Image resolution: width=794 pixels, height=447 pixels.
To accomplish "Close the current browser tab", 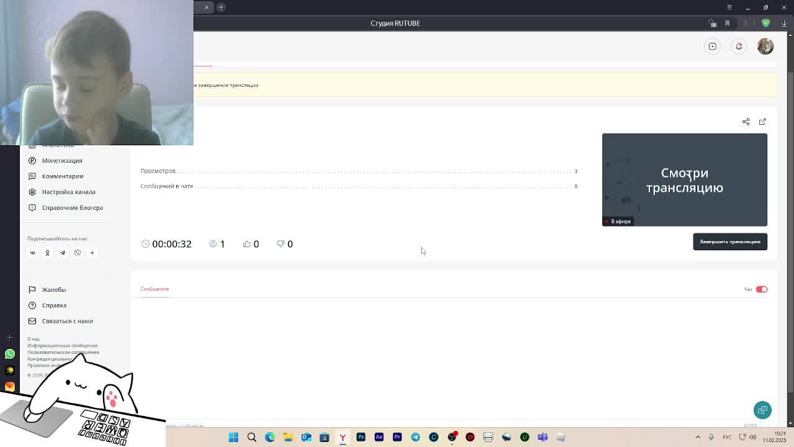I will pos(207,7).
